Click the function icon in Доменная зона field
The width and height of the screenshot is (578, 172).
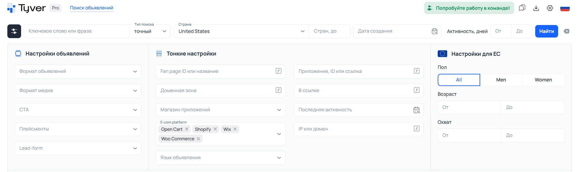tap(278, 90)
